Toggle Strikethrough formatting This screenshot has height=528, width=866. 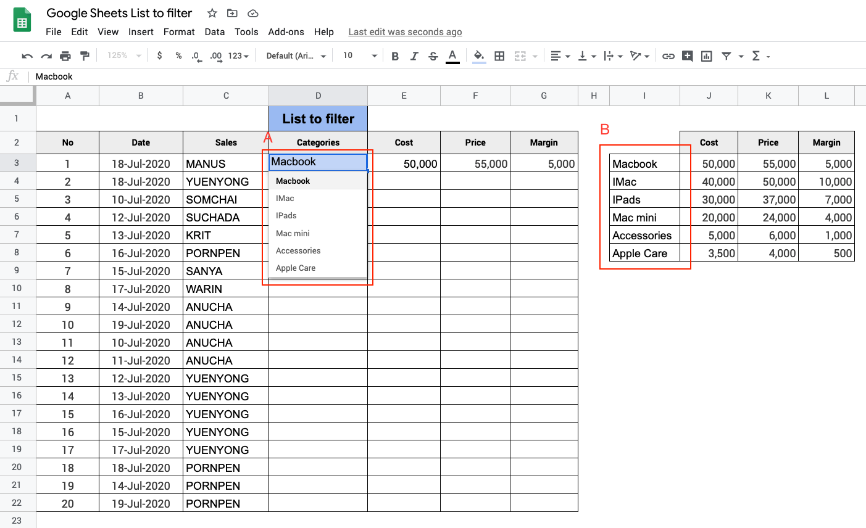tap(433, 56)
